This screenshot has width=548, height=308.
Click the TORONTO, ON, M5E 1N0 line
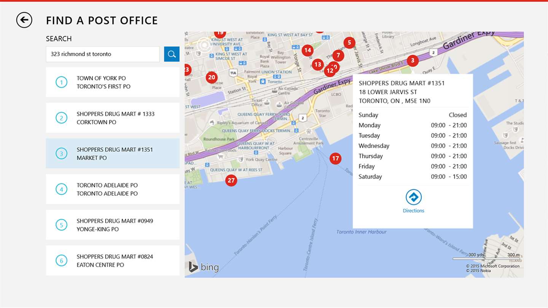(x=395, y=101)
